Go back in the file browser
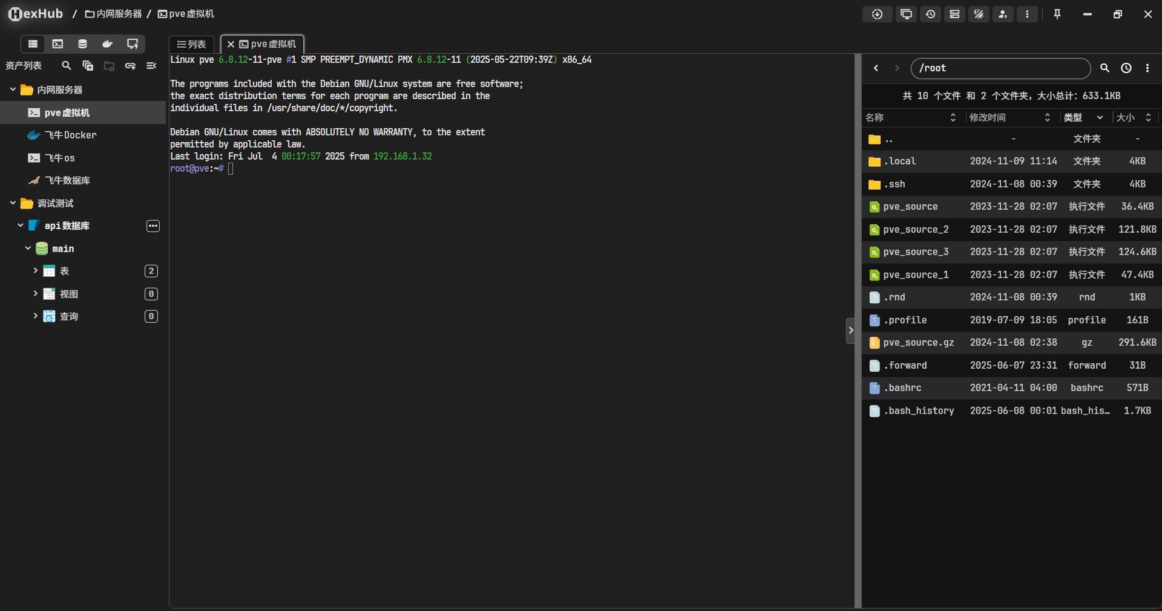Screen dimensions: 1162x611 pos(876,68)
